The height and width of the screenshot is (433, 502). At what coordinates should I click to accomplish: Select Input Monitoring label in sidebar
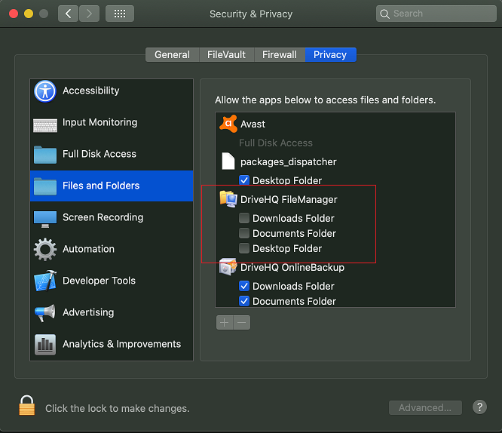(100, 122)
